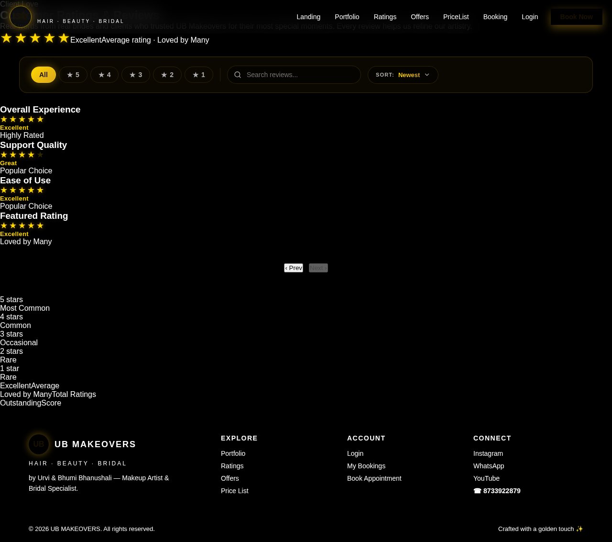This screenshot has height=542, width=612.
Task: Open the footer Price List link
Action: click(x=235, y=491)
